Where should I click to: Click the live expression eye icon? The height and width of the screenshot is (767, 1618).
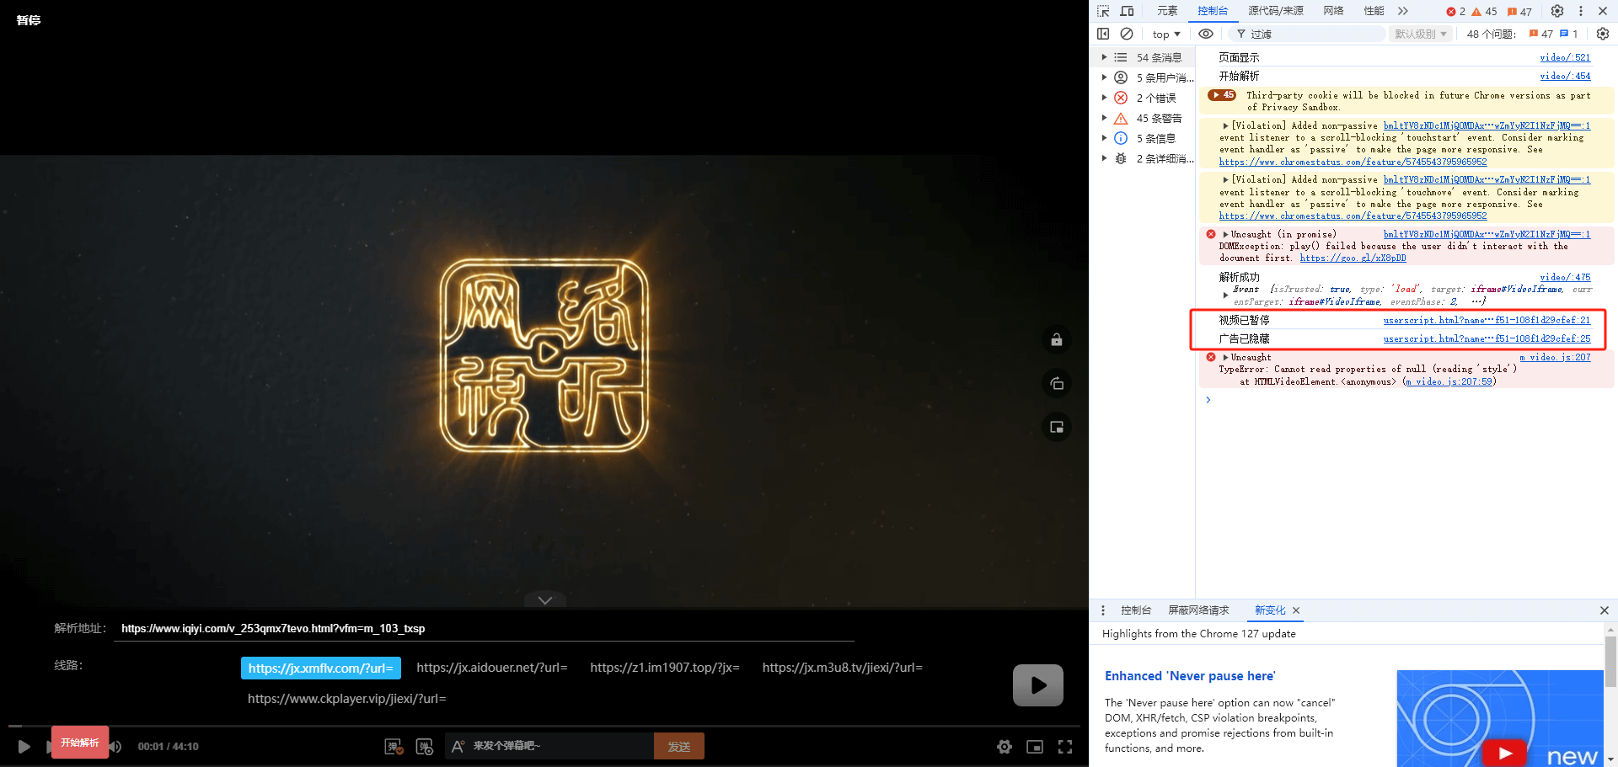(1206, 34)
